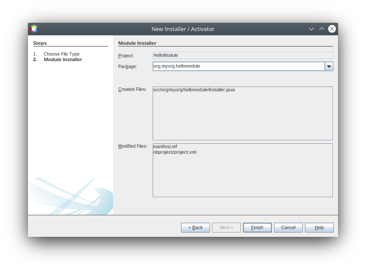Click nbproject/project.xml in Modified Files

[x=175, y=152]
